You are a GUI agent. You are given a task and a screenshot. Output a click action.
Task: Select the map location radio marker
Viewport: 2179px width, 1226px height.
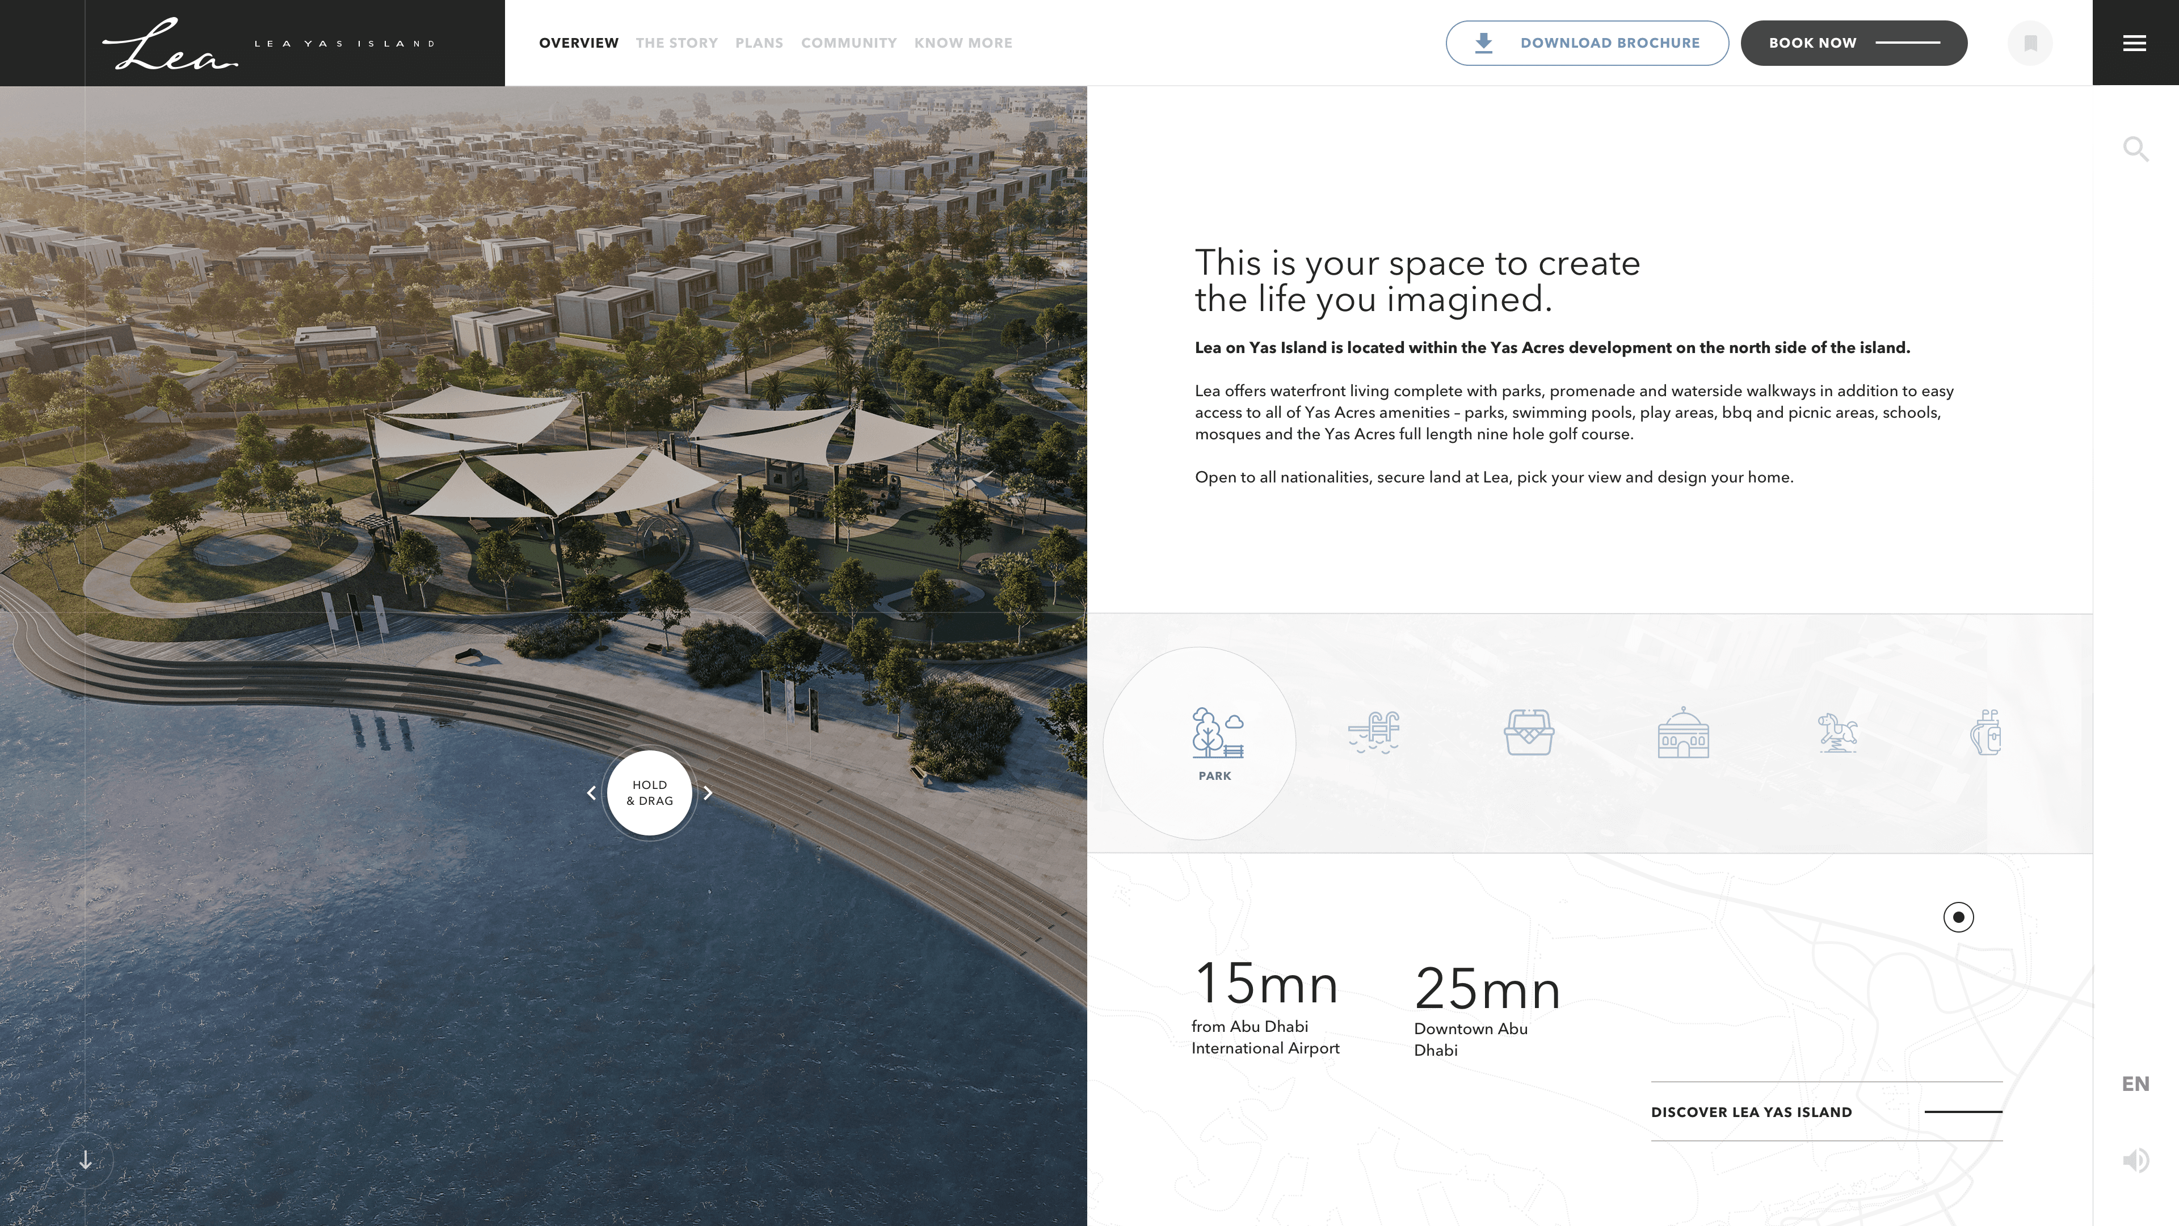(x=1958, y=916)
